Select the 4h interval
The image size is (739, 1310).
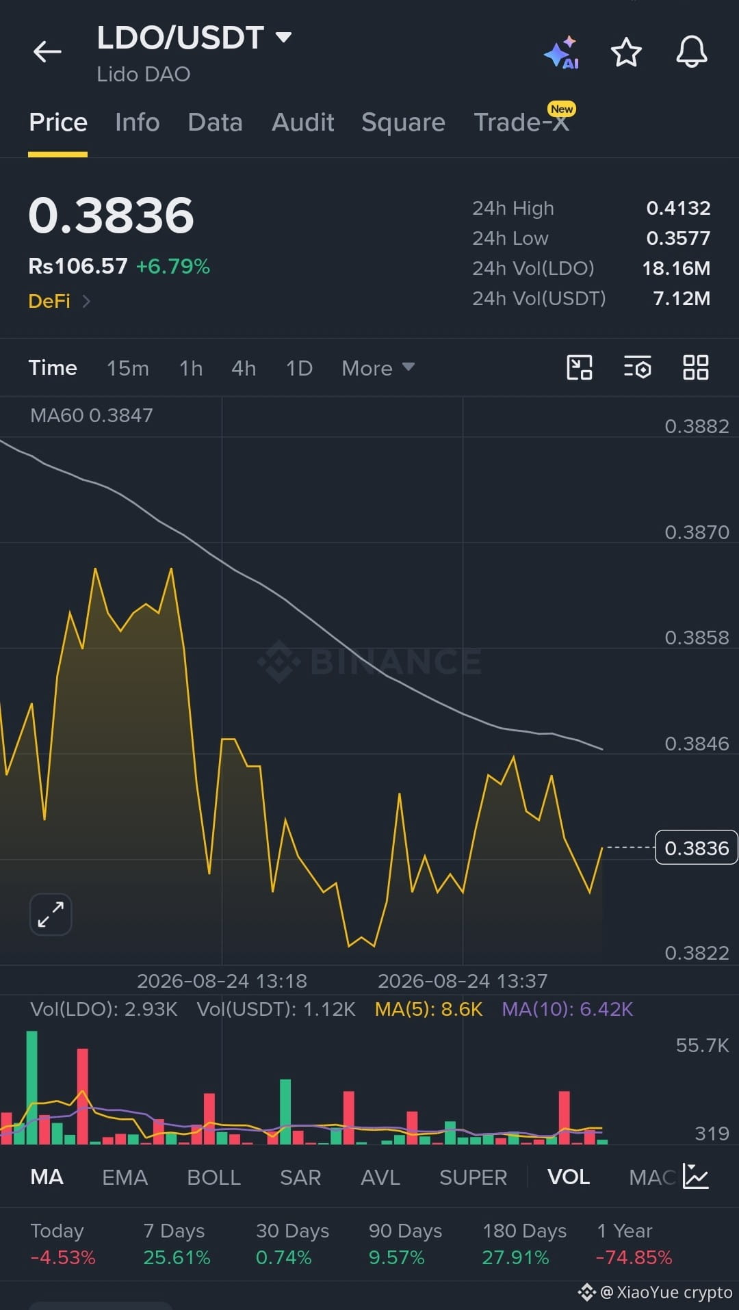click(x=244, y=368)
